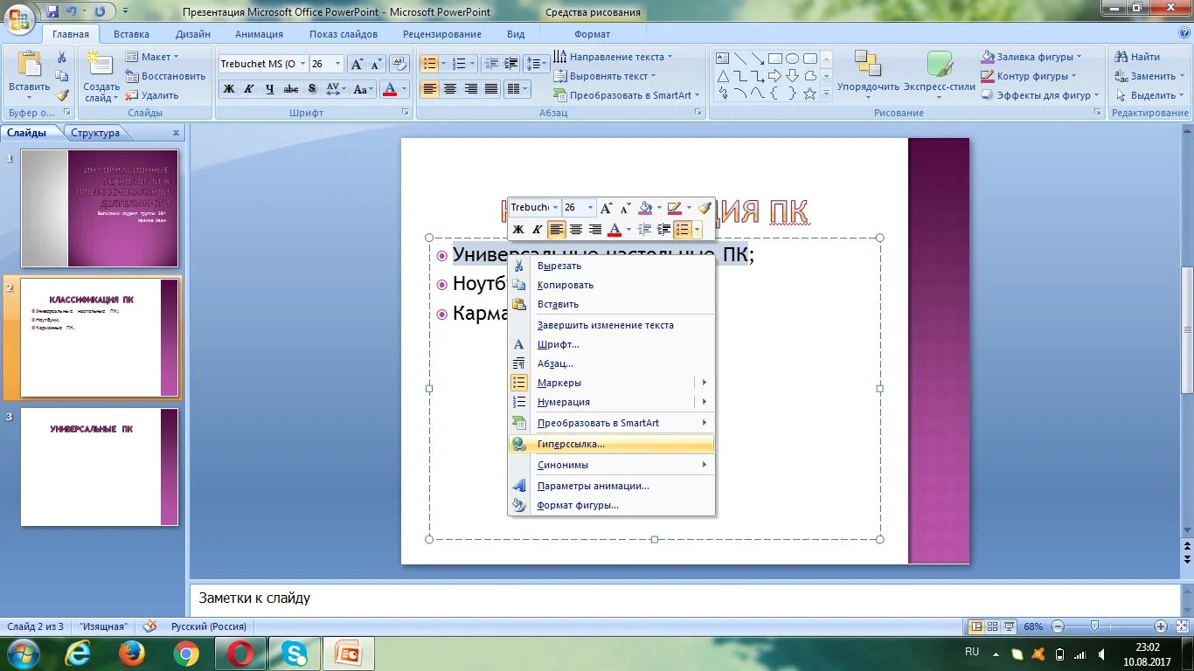Click font color A in ribbon
The width and height of the screenshot is (1194, 671).
click(389, 89)
